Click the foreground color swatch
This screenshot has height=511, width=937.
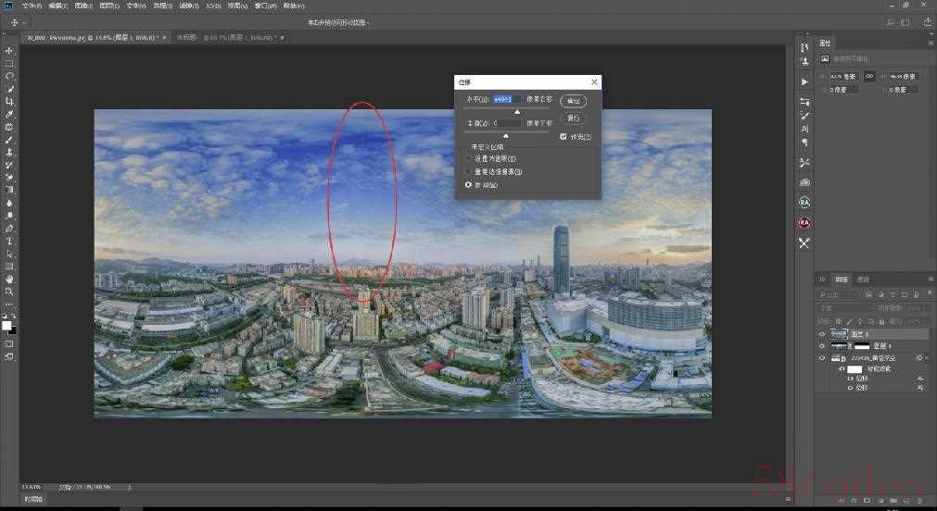[x=6, y=325]
